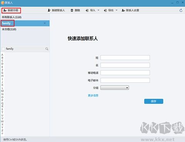Jump to the # index entry

(x=2, y=134)
